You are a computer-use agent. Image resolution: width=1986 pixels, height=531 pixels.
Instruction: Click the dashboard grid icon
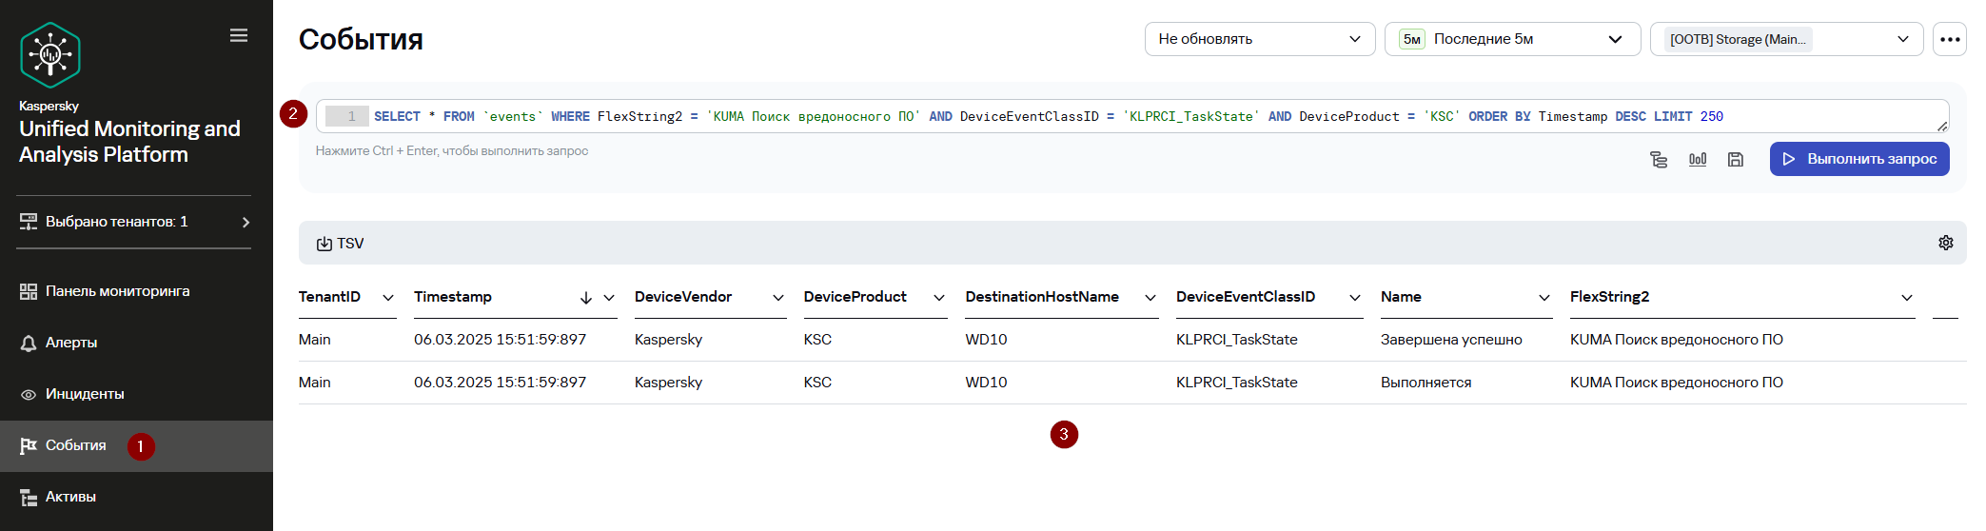tap(29, 292)
